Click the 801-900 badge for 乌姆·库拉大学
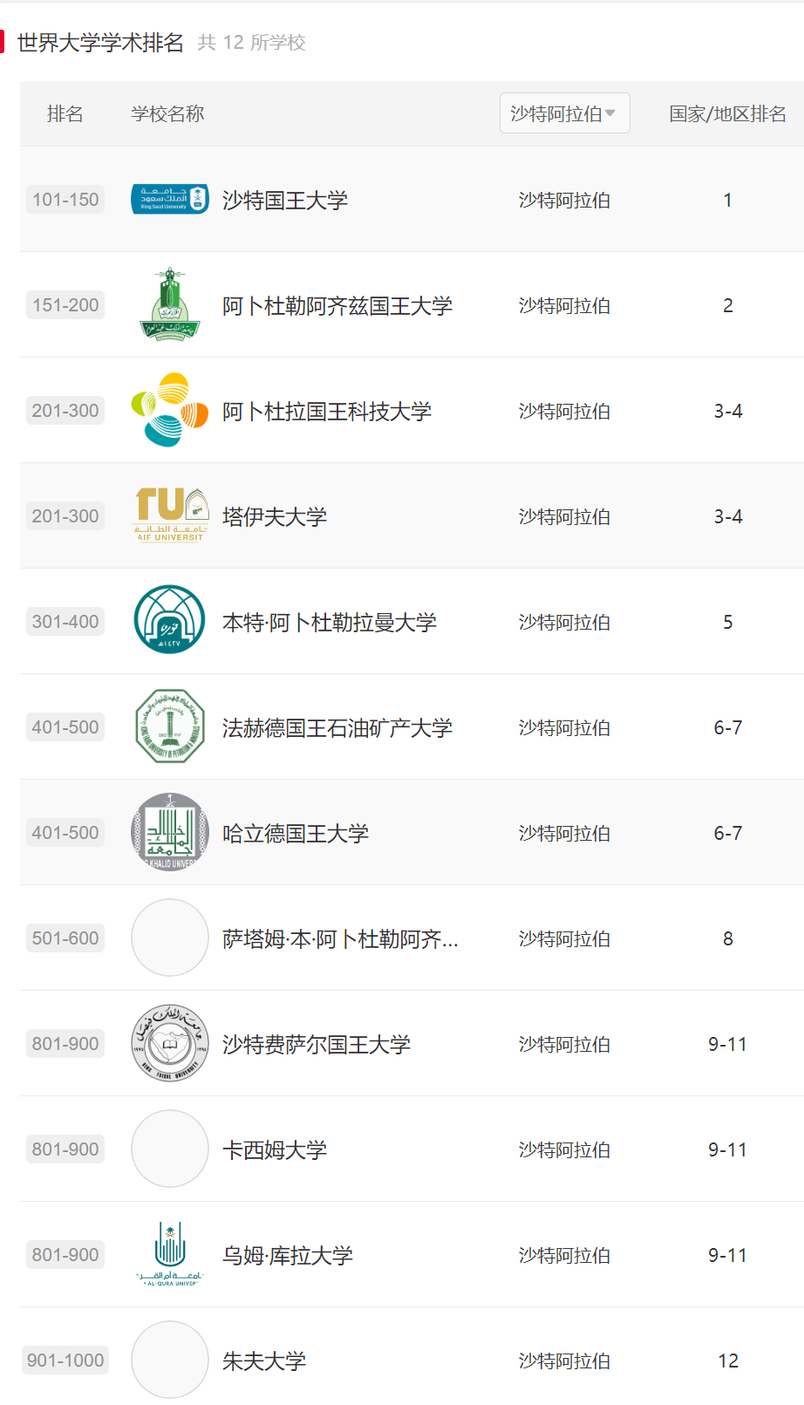 tap(65, 1254)
